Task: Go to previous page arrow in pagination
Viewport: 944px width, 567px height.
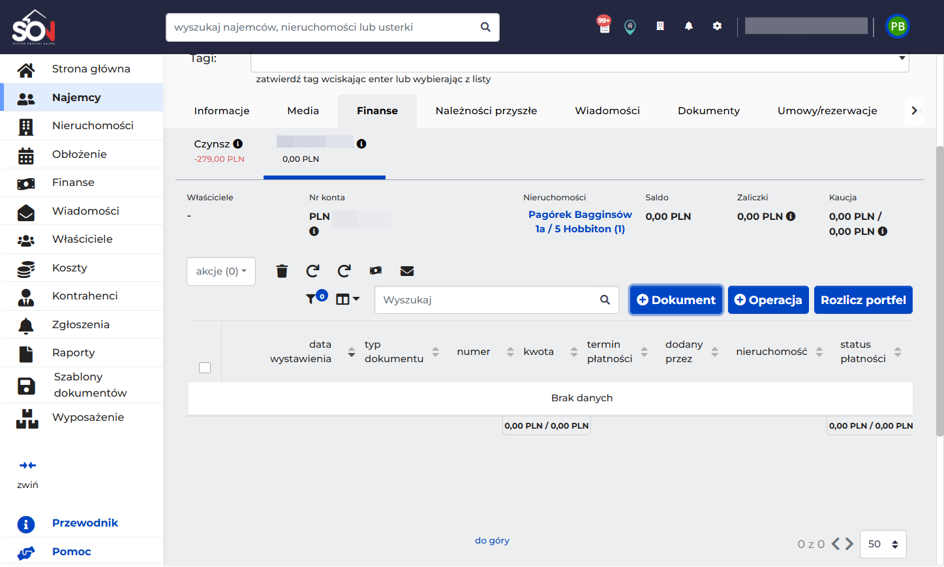Action: (836, 544)
